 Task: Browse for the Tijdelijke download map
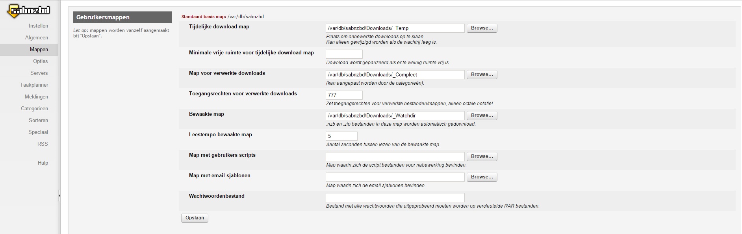pos(482,28)
